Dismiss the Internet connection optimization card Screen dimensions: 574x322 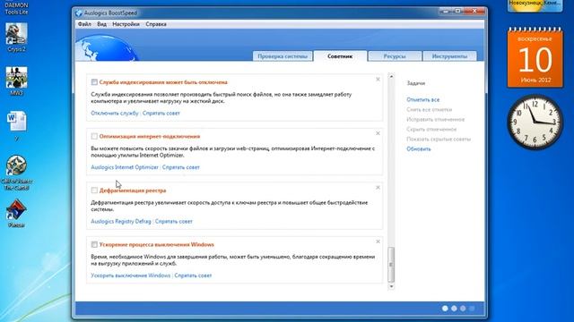coord(378,133)
